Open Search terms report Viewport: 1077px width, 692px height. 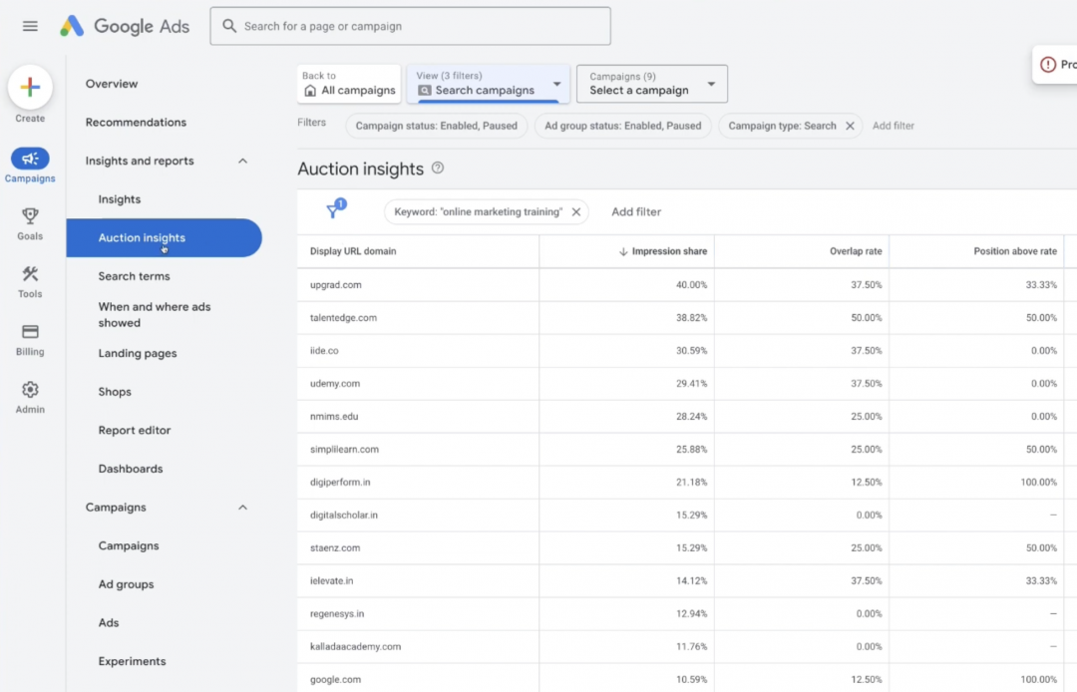tap(134, 276)
